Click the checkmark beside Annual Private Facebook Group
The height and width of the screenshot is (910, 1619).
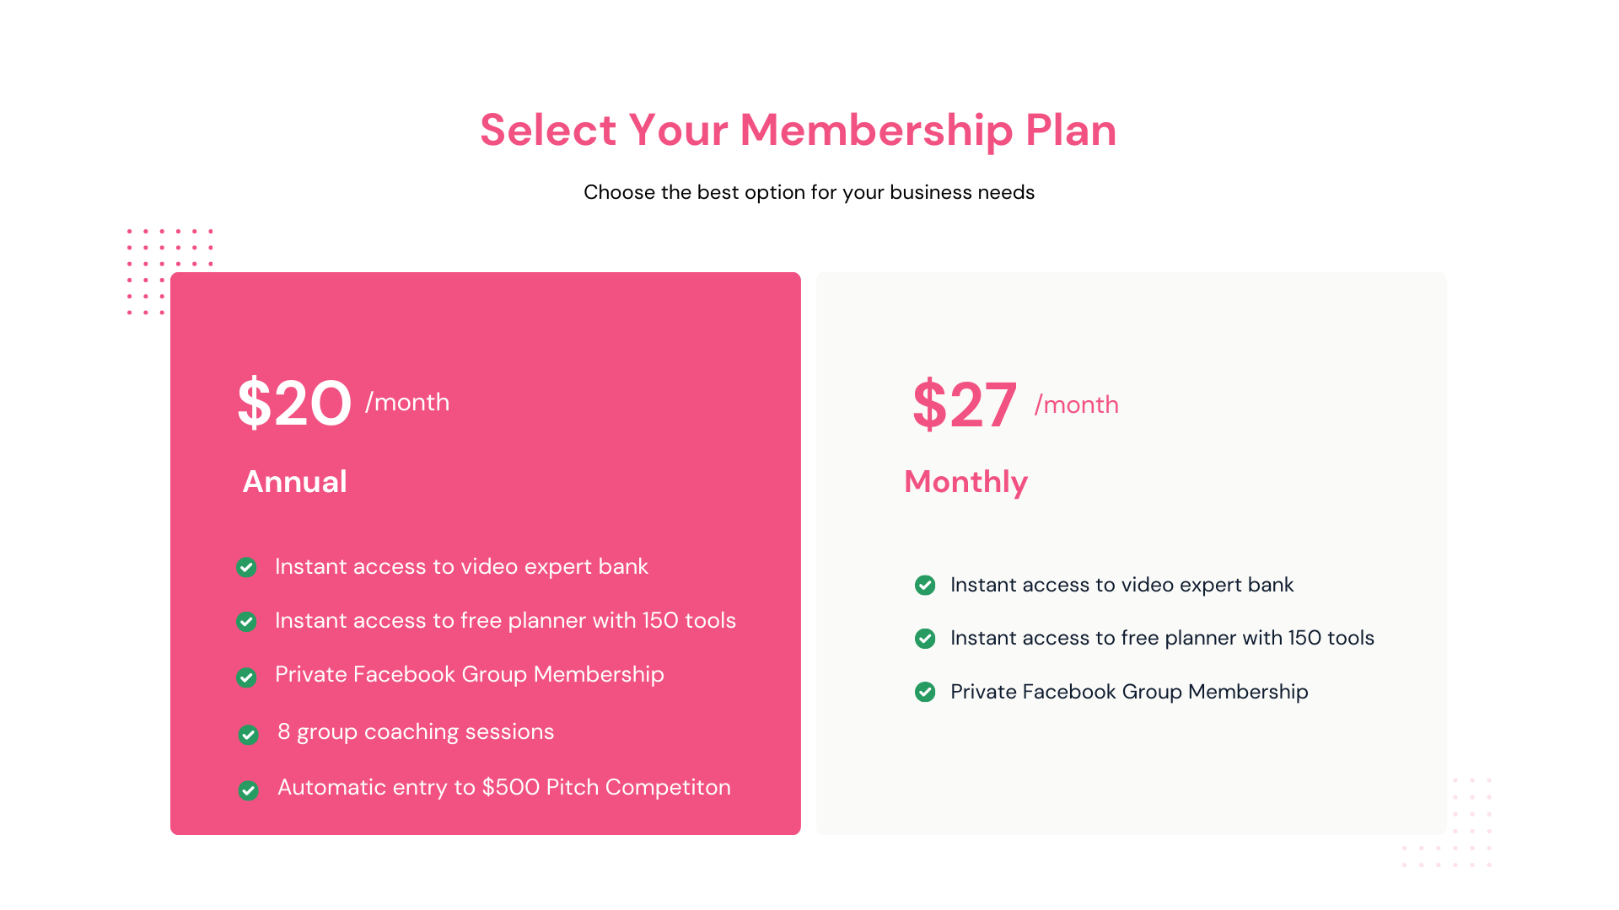click(246, 677)
